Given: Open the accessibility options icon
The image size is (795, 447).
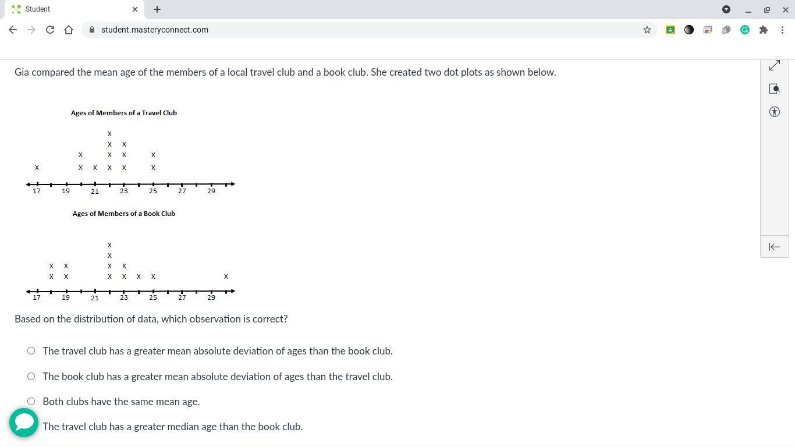Looking at the screenshot, I should click(774, 112).
